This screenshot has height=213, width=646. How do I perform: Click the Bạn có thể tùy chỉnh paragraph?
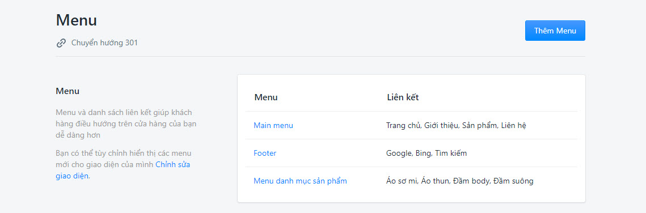point(123,164)
